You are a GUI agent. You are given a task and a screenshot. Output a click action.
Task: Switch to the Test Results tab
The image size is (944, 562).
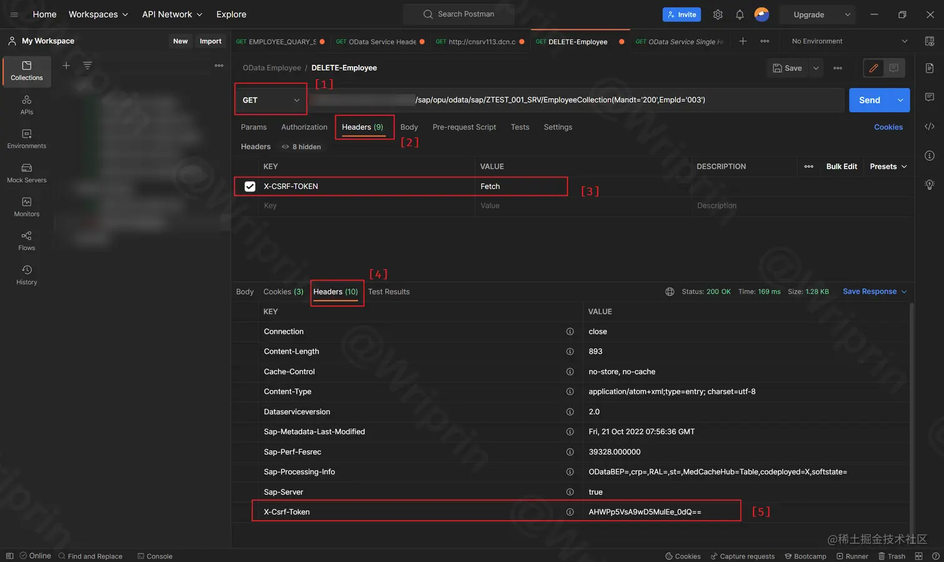pos(389,292)
